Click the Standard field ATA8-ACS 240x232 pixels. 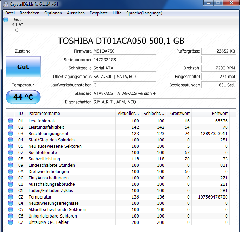165,93
